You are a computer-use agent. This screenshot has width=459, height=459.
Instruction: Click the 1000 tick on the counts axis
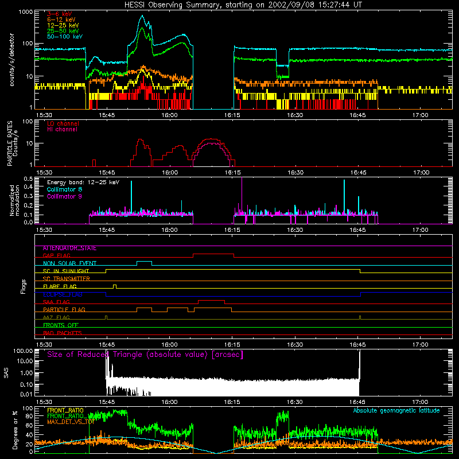click(x=25, y=12)
